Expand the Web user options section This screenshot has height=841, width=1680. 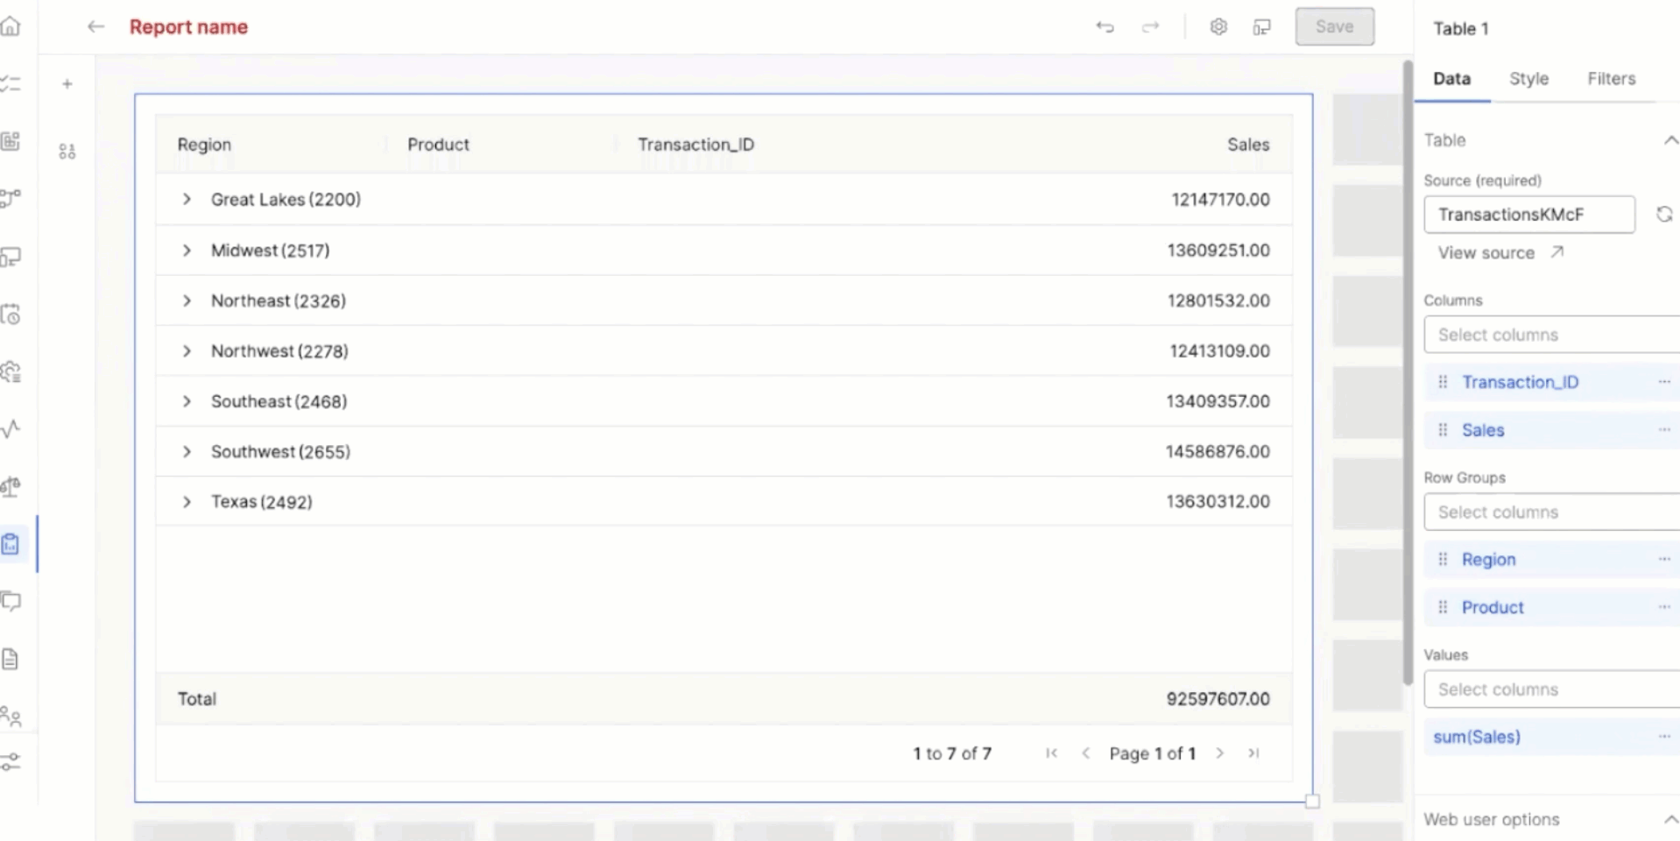1671,819
